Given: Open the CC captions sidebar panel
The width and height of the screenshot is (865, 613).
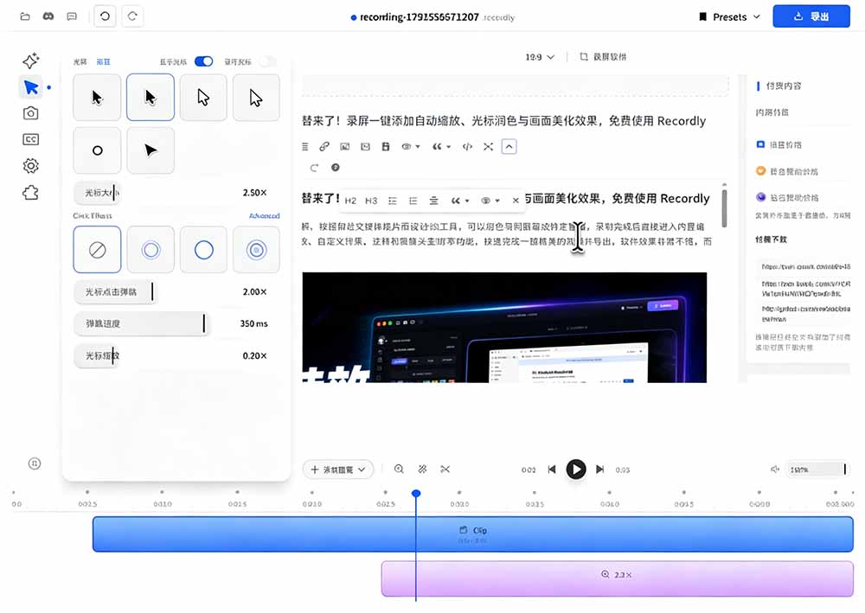Looking at the screenshot, I should click(x=31, y=139).
